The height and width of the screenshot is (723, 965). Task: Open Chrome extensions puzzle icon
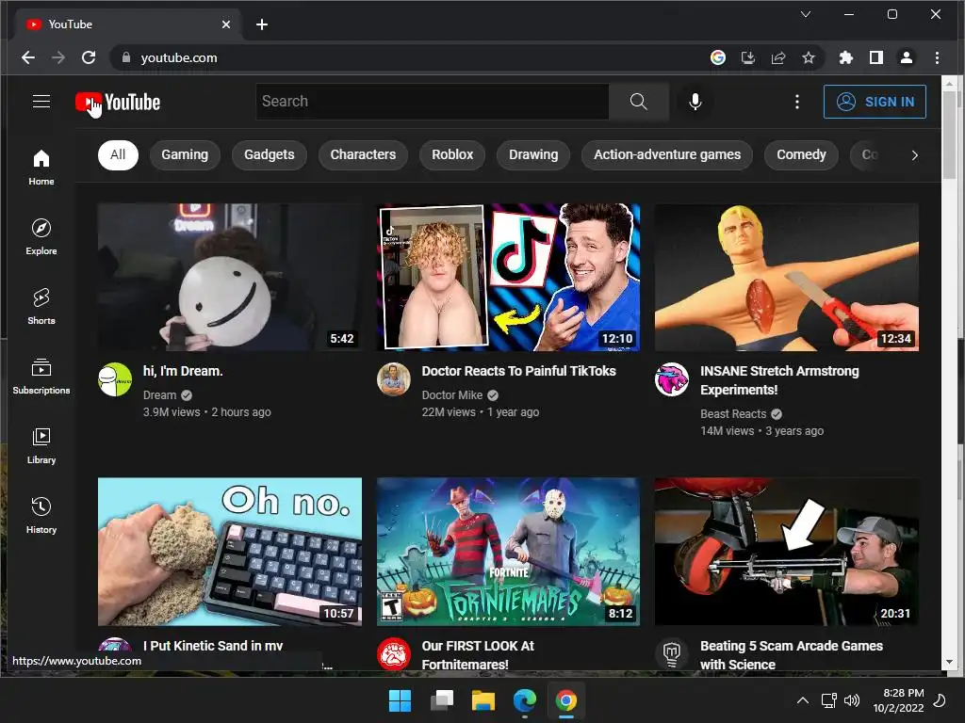846,57
